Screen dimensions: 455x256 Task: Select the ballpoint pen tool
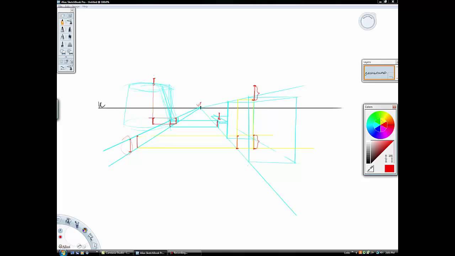pyautogui.click(x=62, y=37)
